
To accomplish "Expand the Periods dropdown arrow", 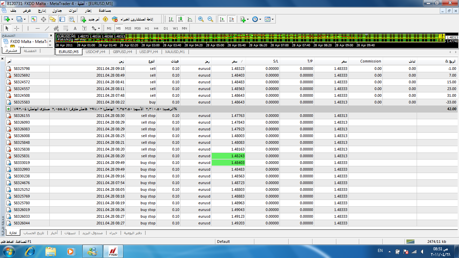I will 260,19.
